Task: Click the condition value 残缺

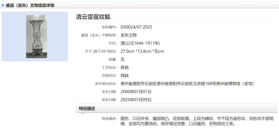Action: 125,76
